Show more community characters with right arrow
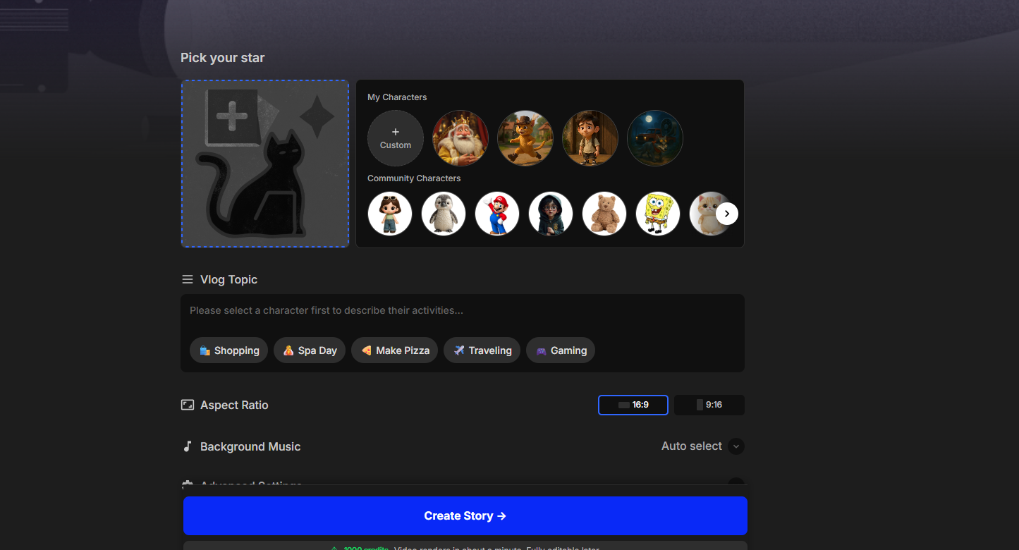This screenshot has height=550, width=1019. tap(727, 214)
